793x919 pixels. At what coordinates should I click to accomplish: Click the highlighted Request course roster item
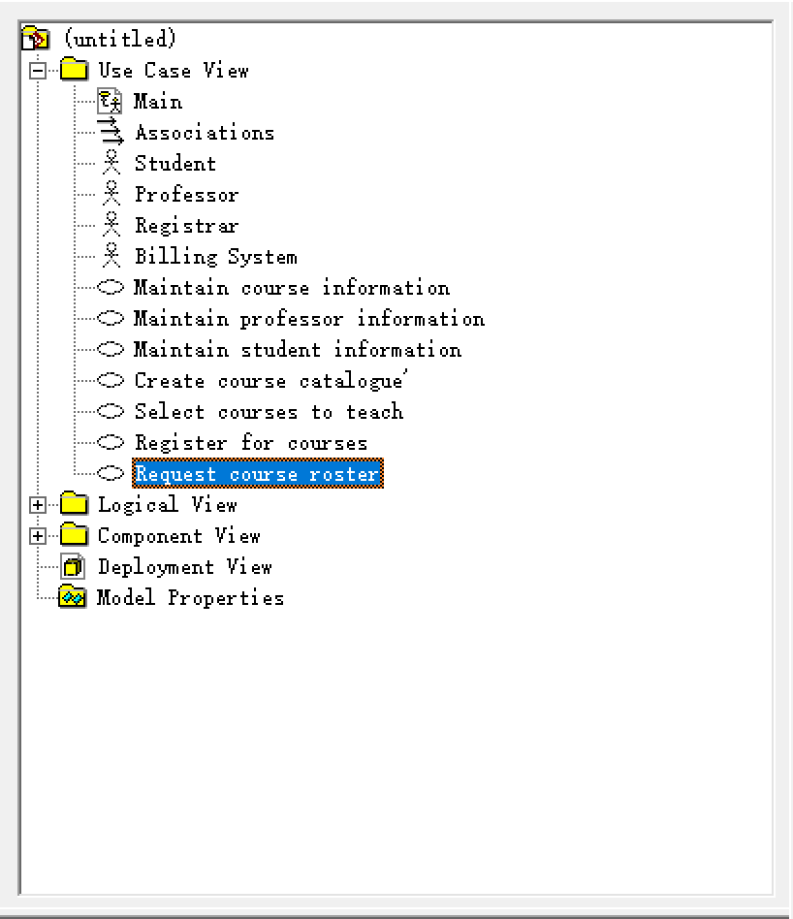[257, 474]
